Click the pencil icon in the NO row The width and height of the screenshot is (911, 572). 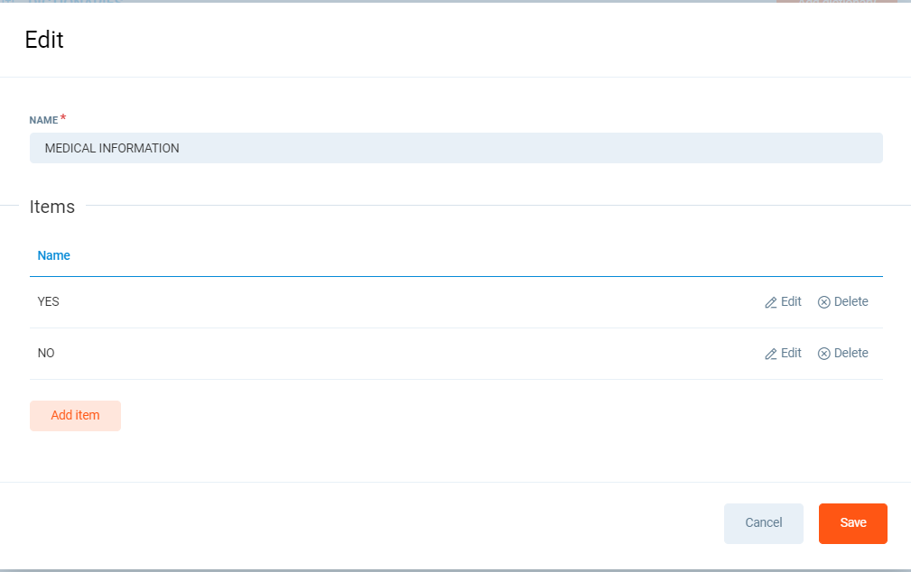pos(771,355)
